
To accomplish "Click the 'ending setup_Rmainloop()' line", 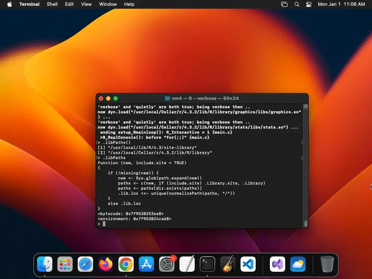I will tap(166, 132).
